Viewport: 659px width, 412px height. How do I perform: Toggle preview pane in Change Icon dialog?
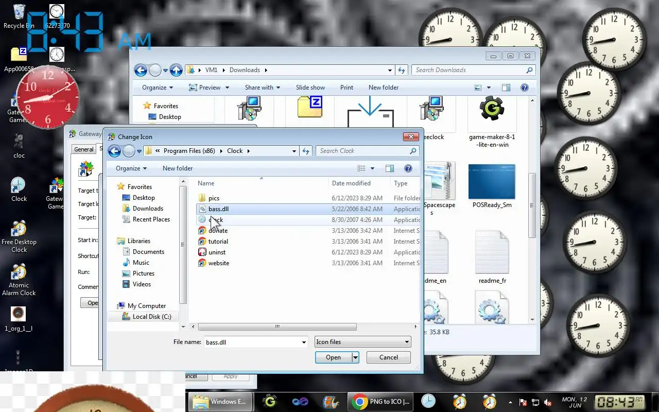390,168
